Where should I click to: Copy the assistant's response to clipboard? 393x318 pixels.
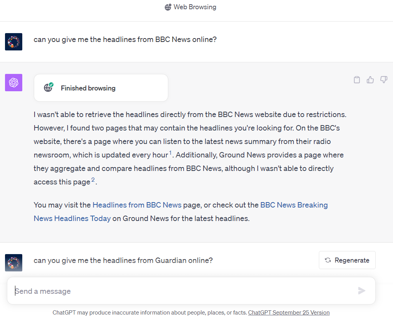point(357,80)
